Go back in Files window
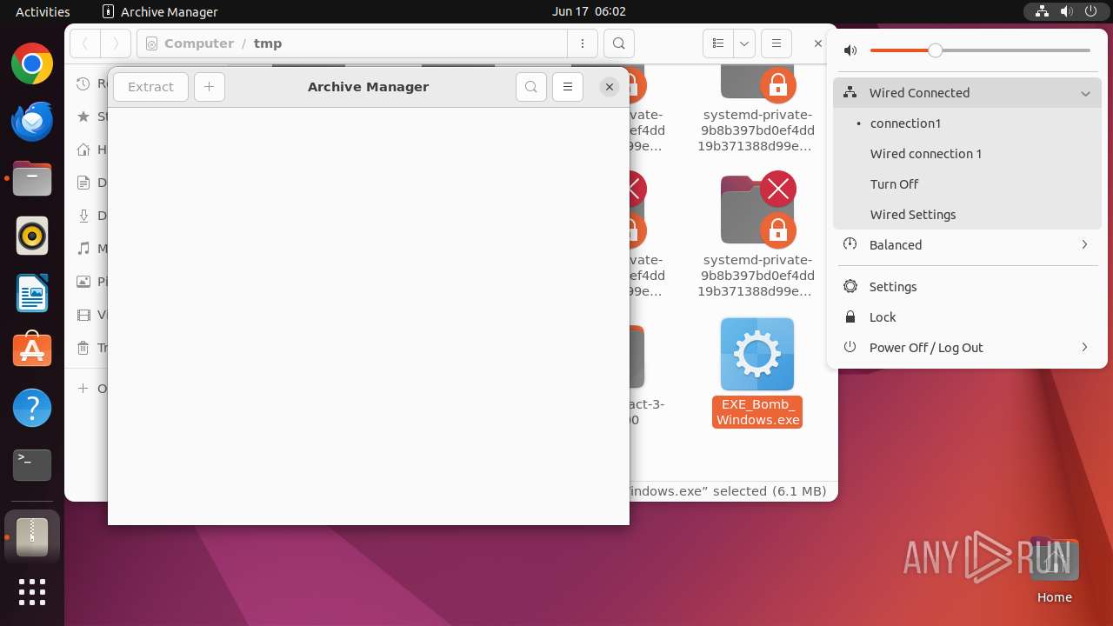The image size is (1113, 626). pyautogui.click(x=85, y=43)
